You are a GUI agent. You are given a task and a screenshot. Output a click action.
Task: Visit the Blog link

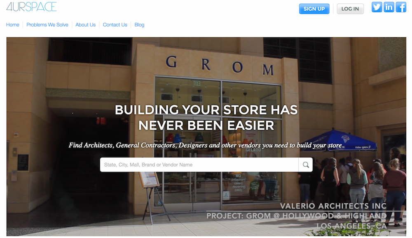point(139,25)
